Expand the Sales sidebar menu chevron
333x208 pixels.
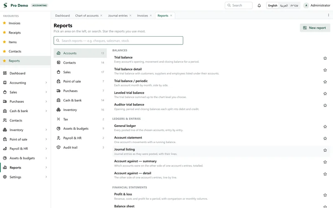46,92
